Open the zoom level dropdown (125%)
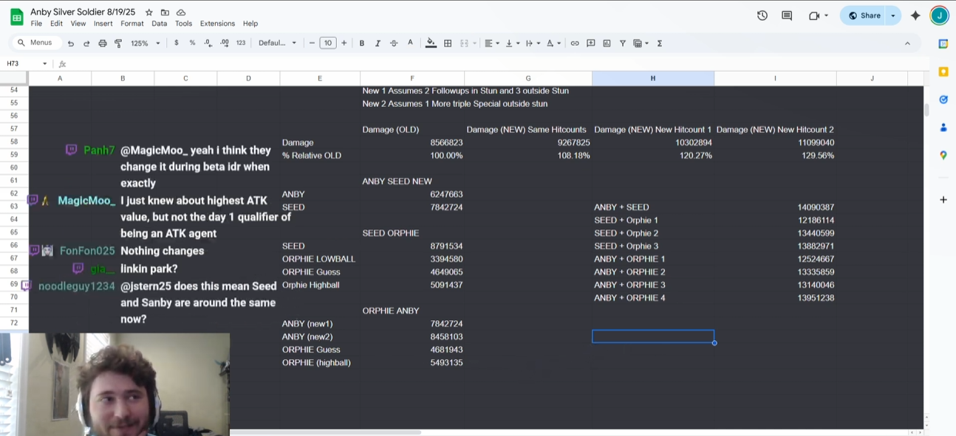Screen dimensions: 956x436 click(146, 44)
